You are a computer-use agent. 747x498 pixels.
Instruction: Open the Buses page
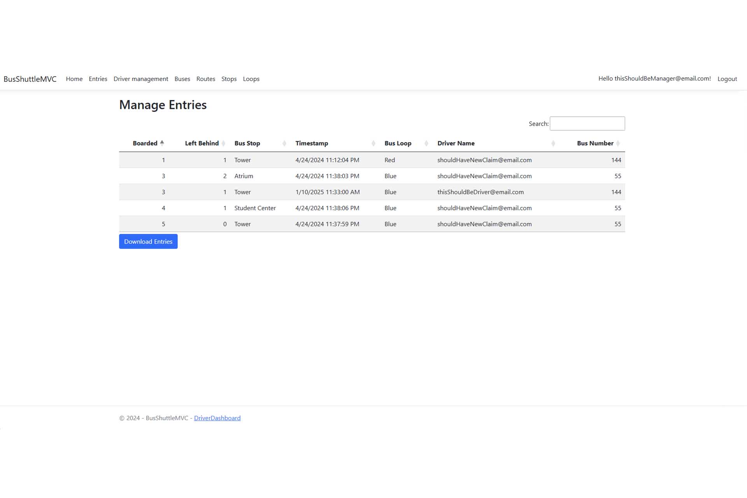(182, 79)
